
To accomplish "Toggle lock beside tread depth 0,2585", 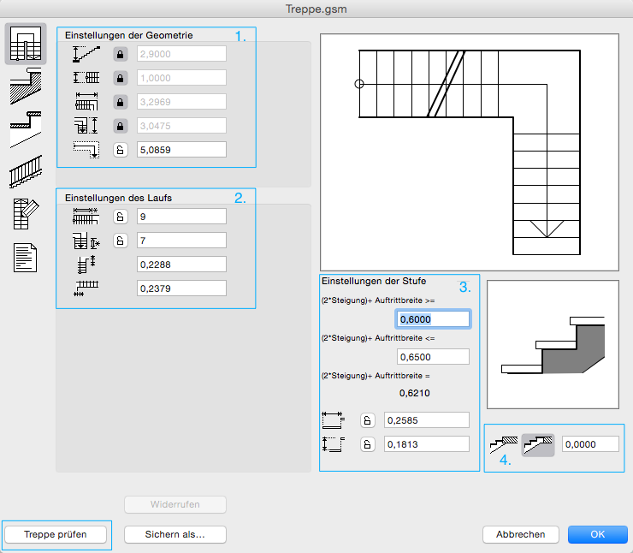I will (367, 419).
